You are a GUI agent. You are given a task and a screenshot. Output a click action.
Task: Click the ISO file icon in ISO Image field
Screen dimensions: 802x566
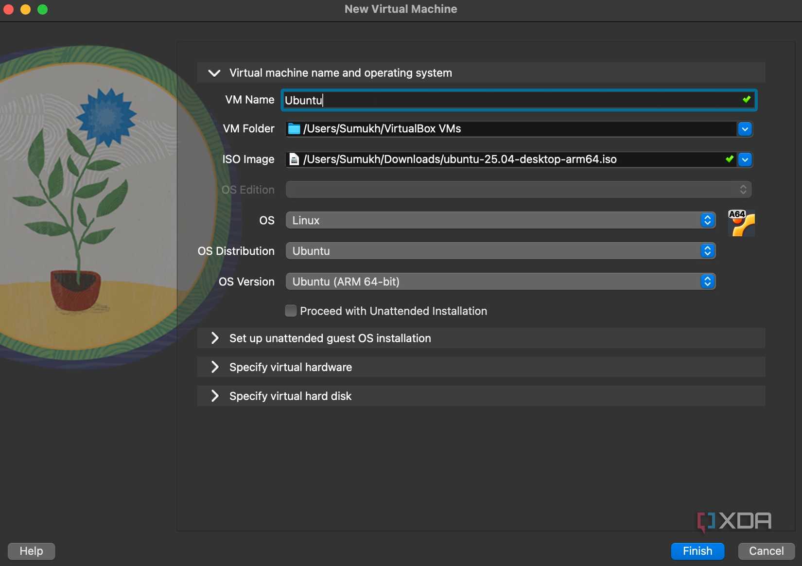294,159
